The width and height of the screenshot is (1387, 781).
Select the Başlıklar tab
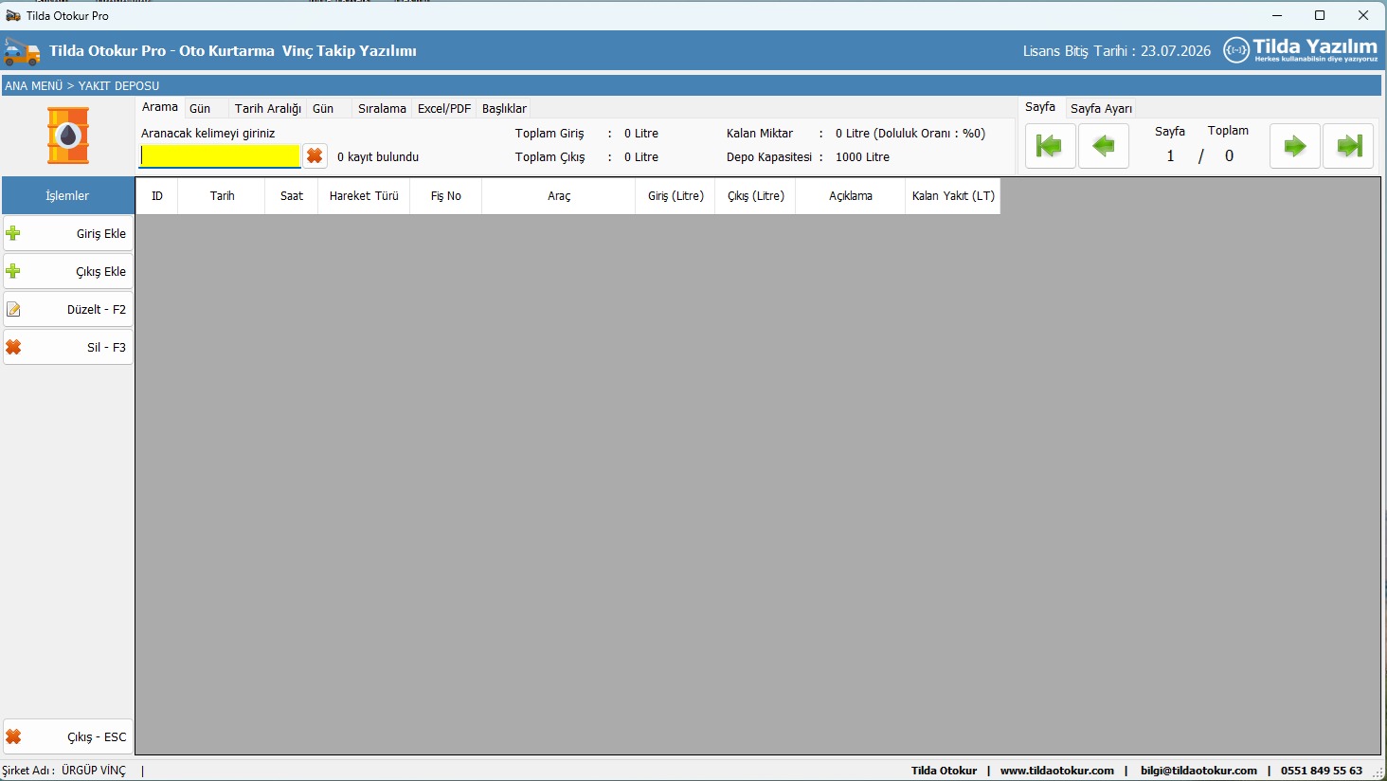tap(504, 108)
